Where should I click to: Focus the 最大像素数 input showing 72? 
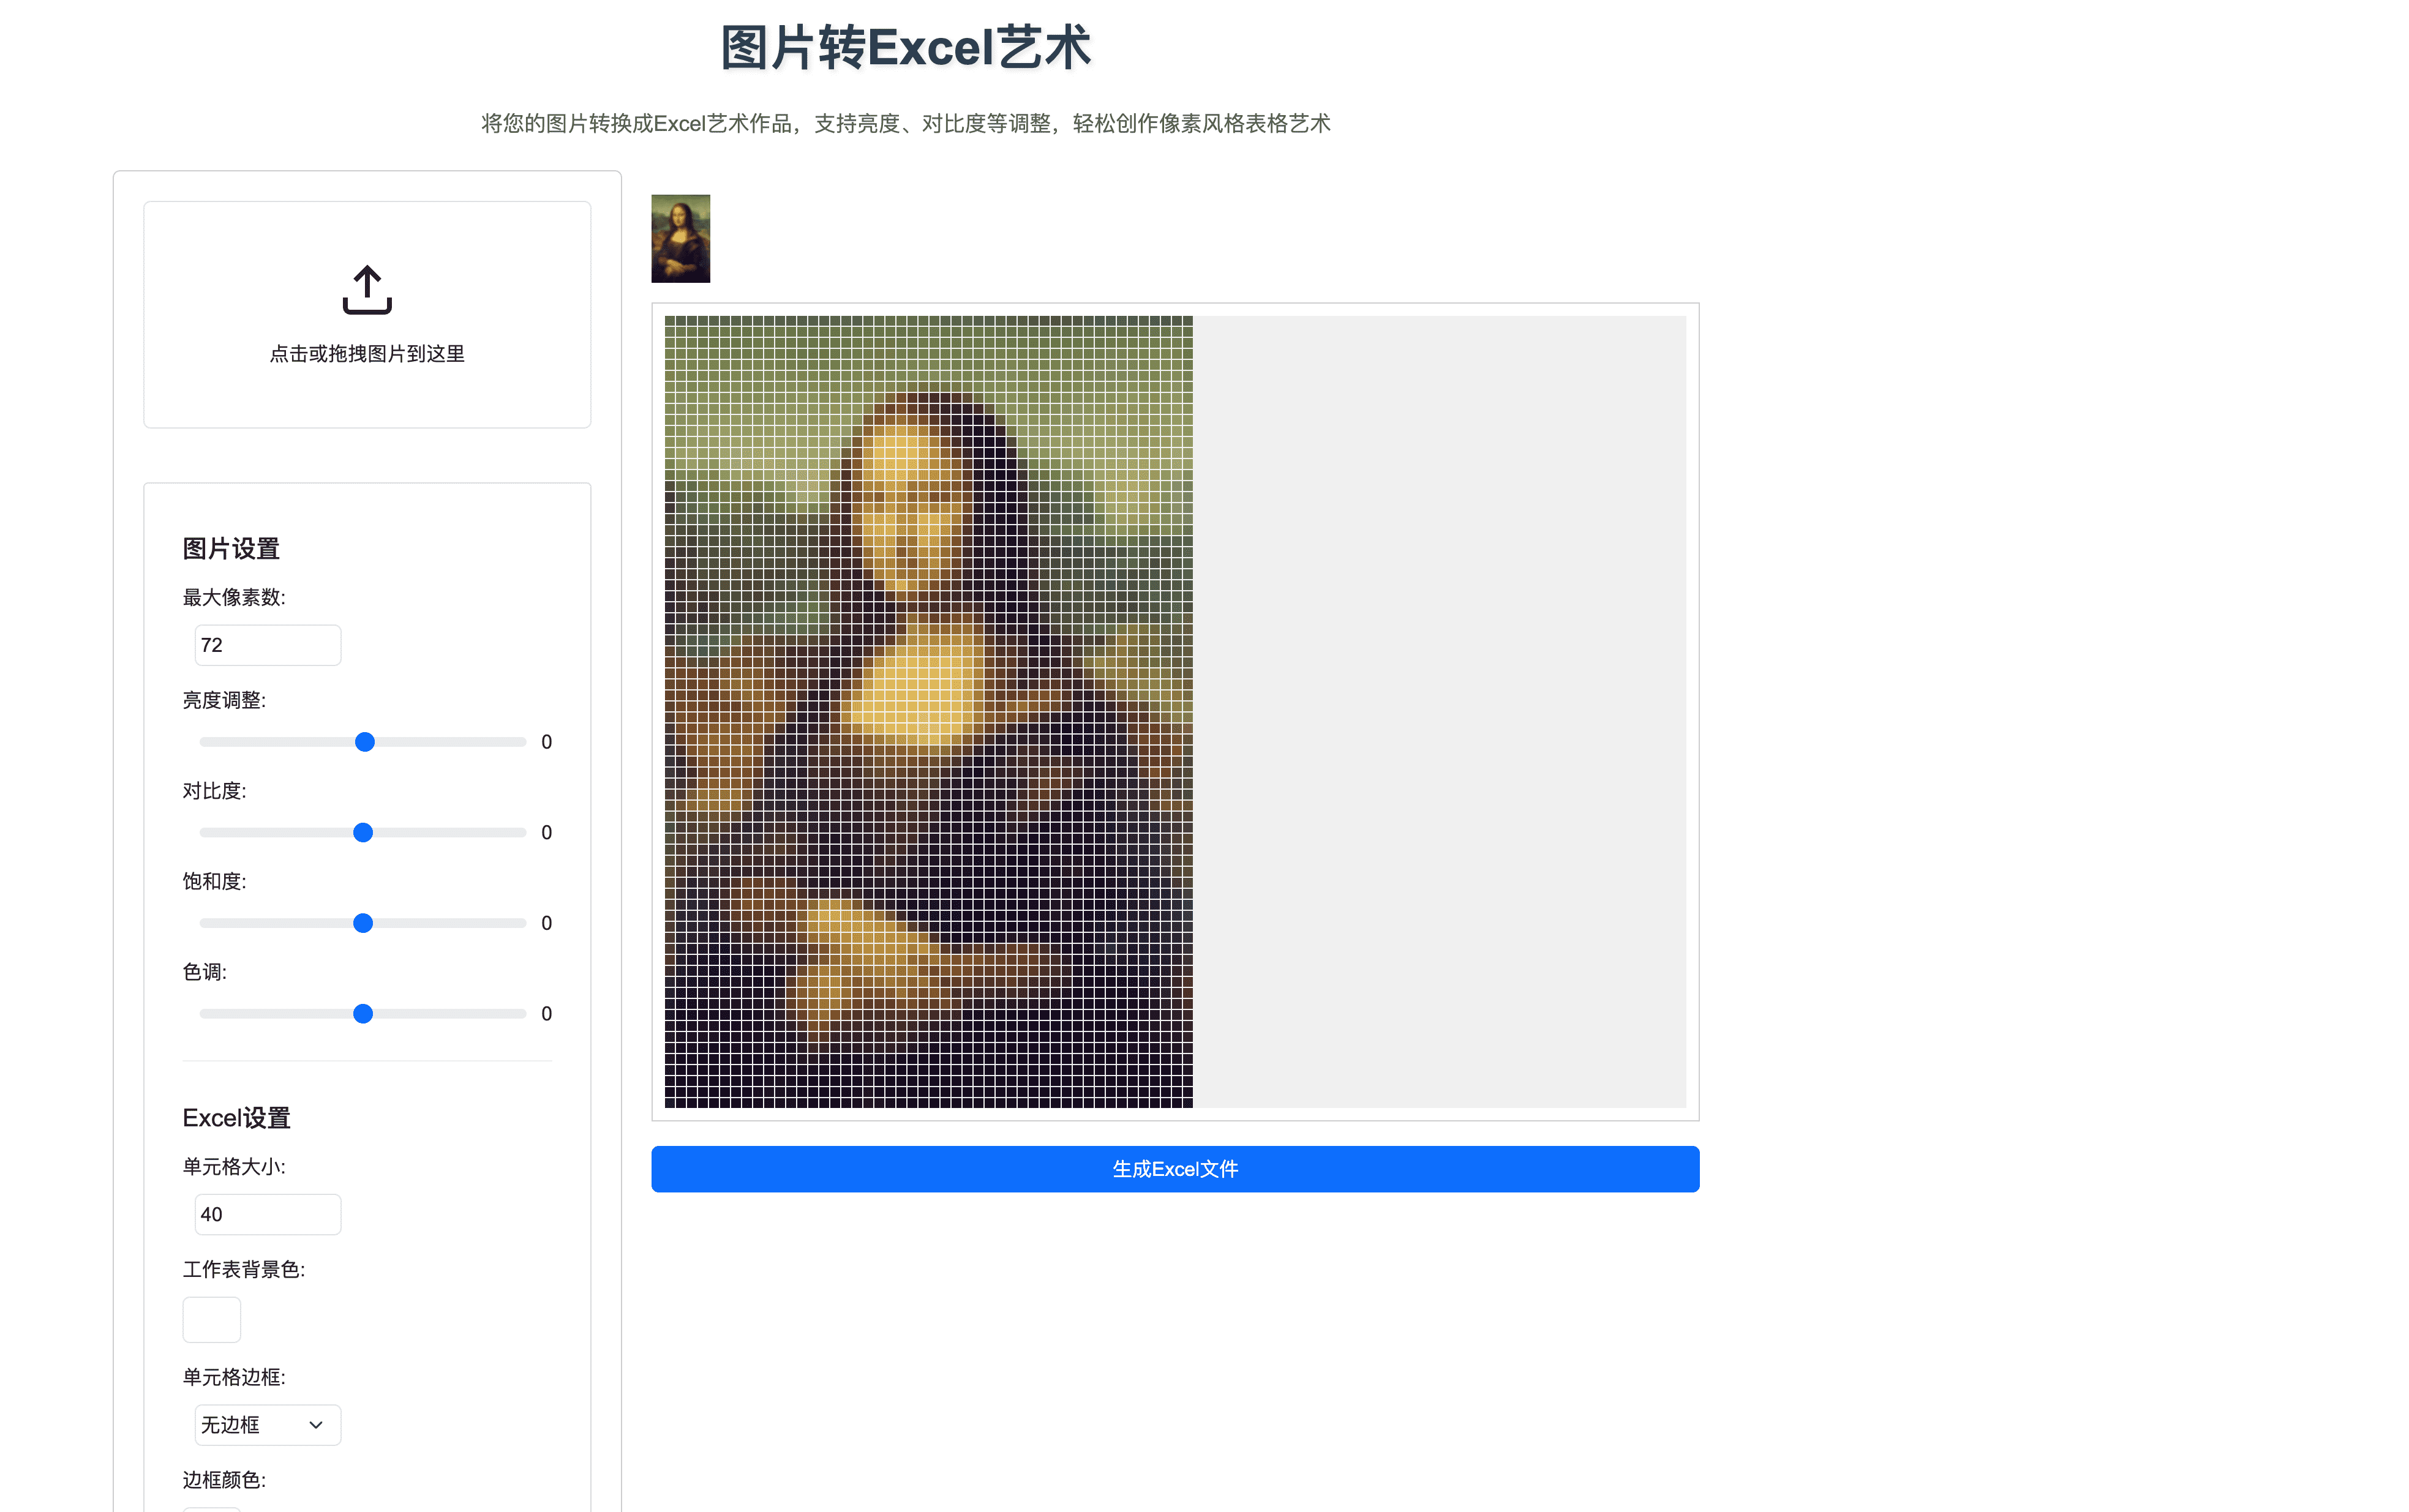pyautogui.click(x=267, y=645)
